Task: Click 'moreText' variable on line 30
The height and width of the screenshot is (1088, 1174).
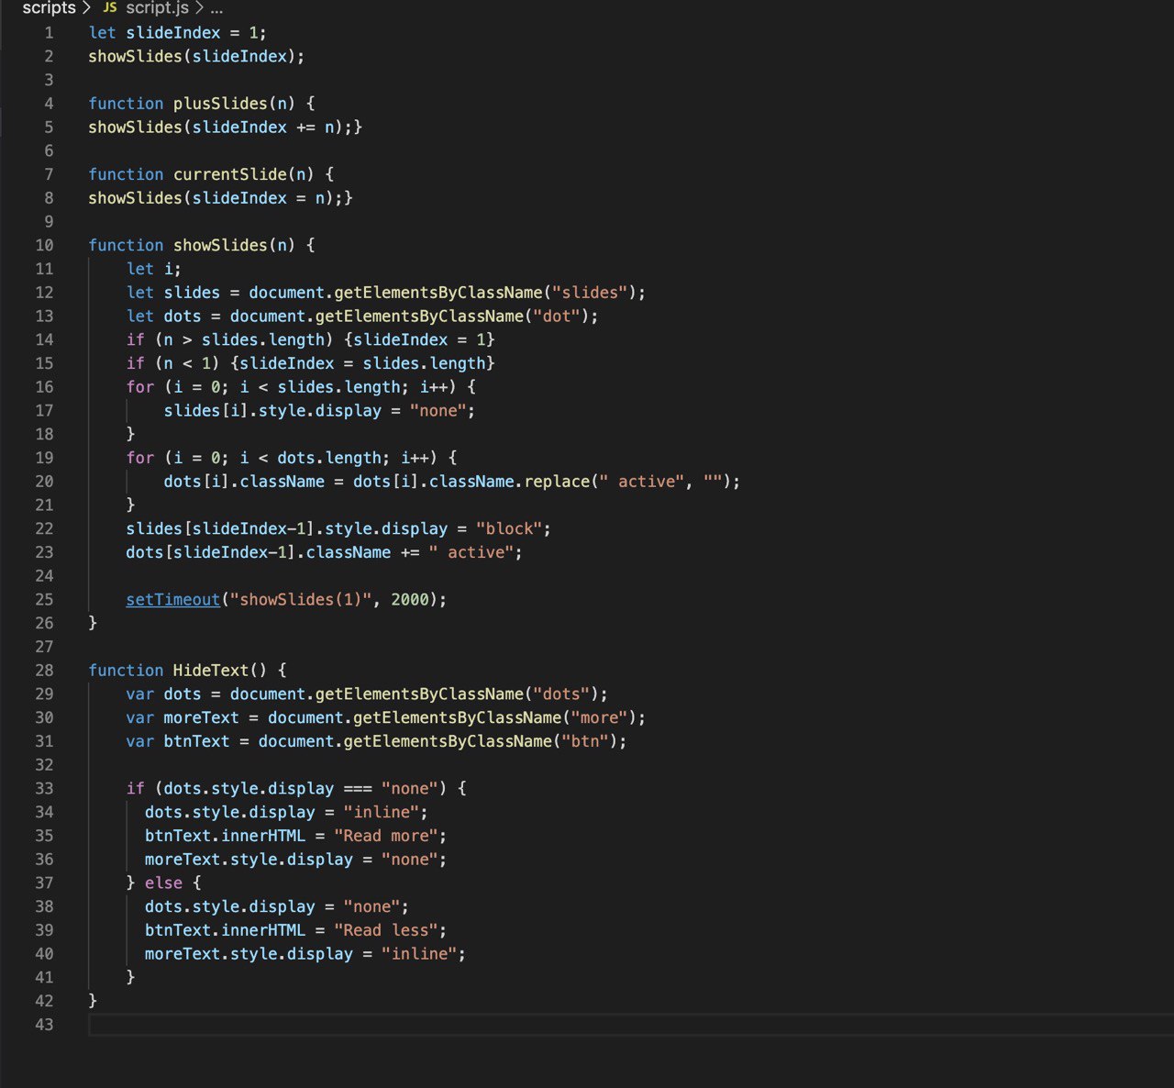Action: point(202,717)
